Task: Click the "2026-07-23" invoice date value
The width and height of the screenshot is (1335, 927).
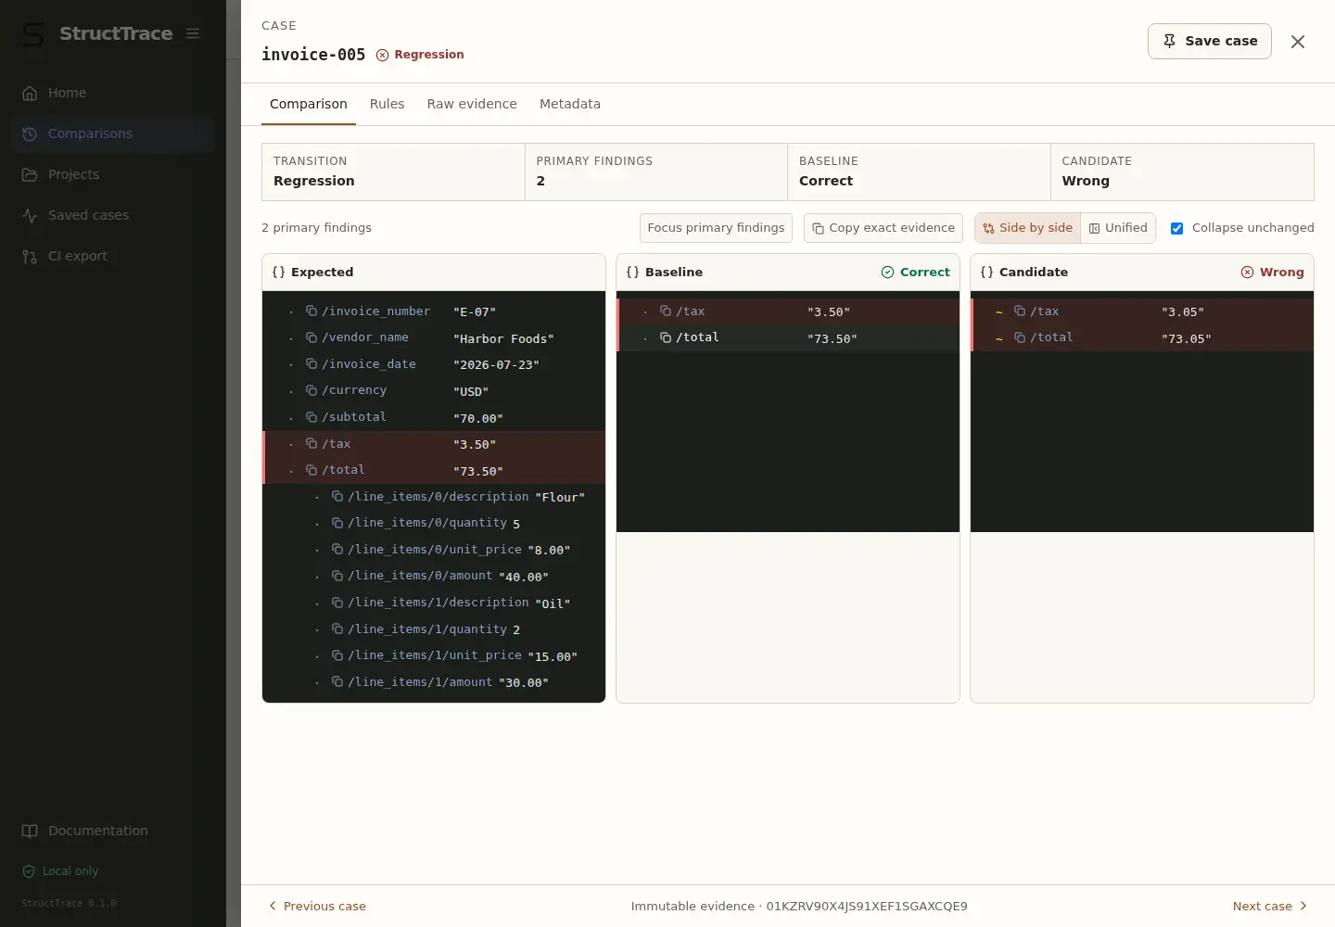Action: 496,365
